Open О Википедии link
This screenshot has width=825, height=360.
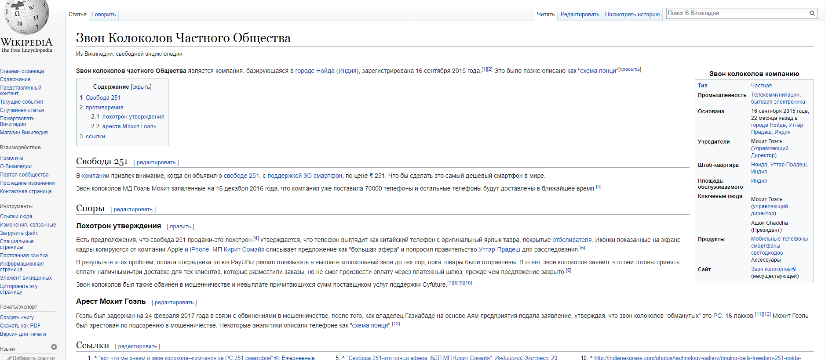[x=16, y=166]
